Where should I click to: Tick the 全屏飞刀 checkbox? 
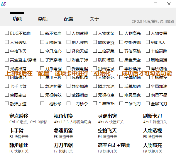coord(148,104)
